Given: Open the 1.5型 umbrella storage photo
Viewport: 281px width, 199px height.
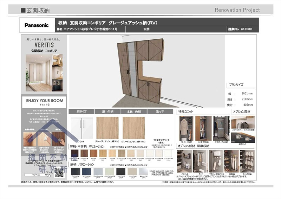Looking at the screenshot, I should click(203, 128).
